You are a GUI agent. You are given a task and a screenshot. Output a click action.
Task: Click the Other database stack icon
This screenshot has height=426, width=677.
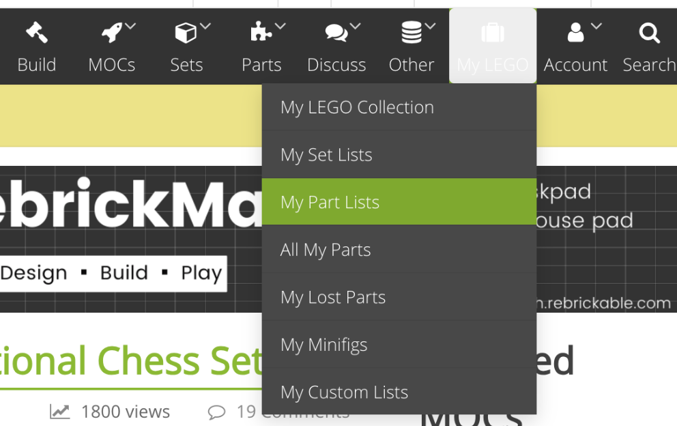point(411,32)
